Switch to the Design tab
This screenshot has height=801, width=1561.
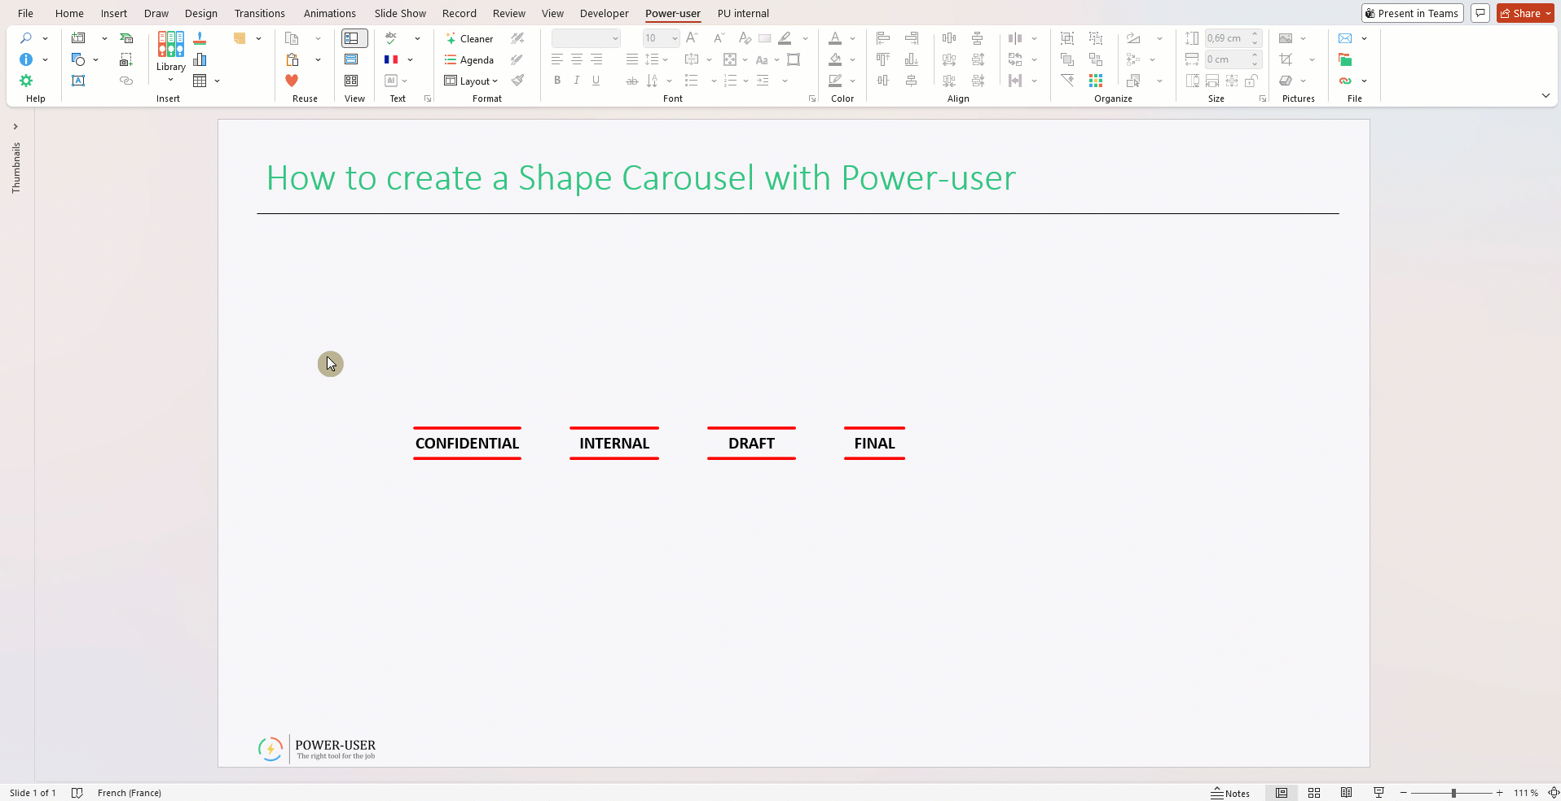point(200,13)
